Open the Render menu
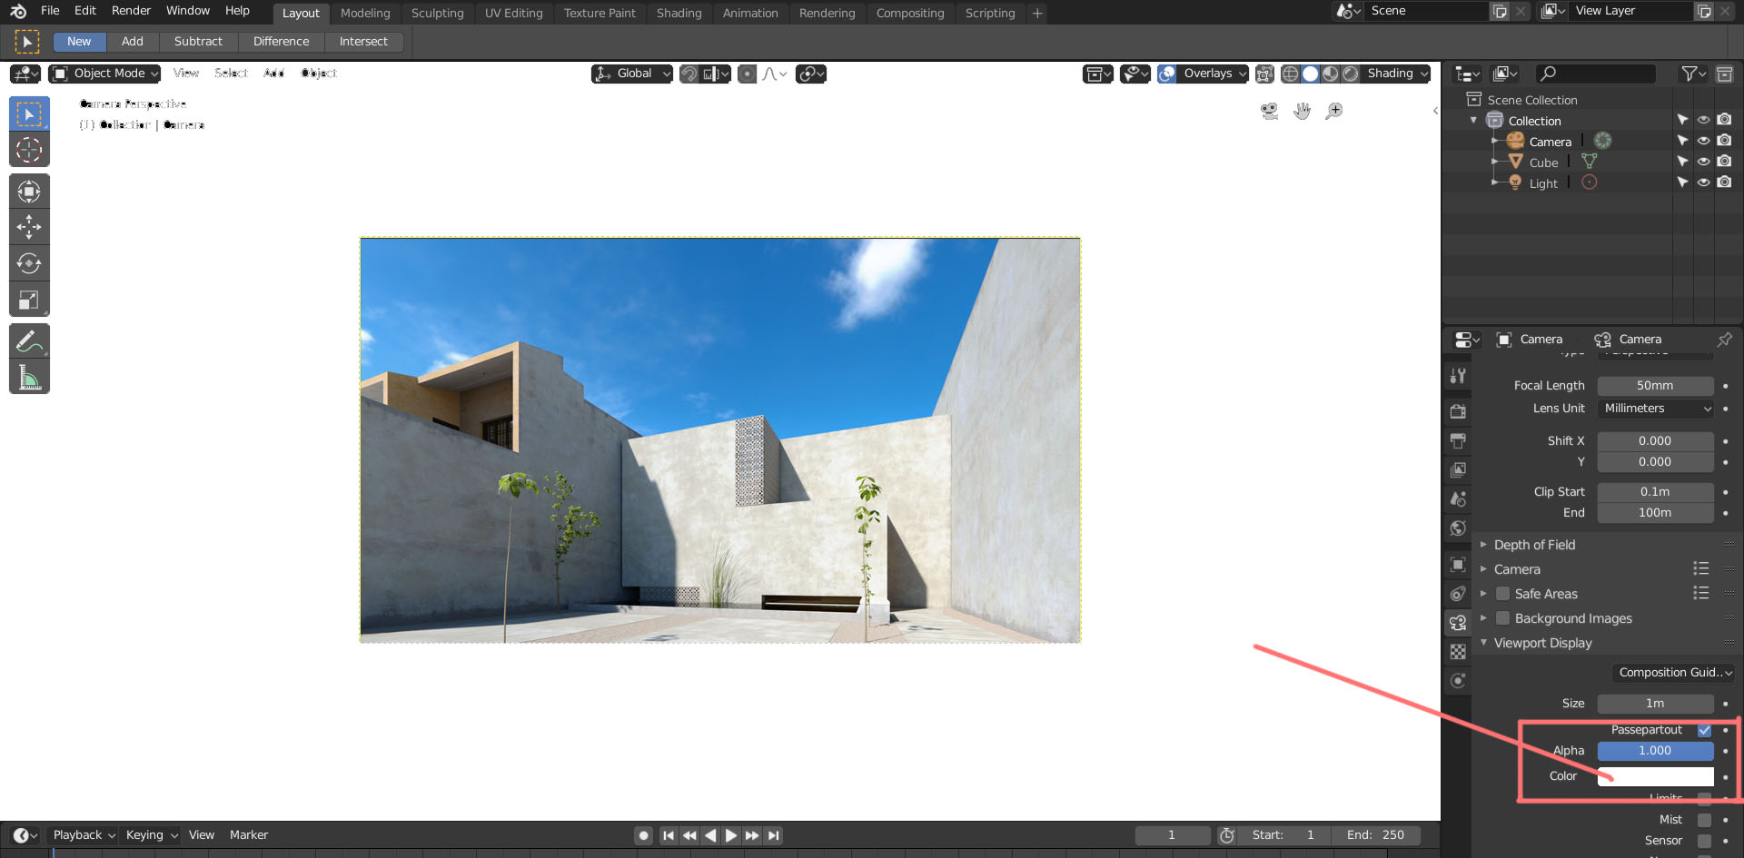This screenshot has width=1744, height=858. [x=131, y=11]
